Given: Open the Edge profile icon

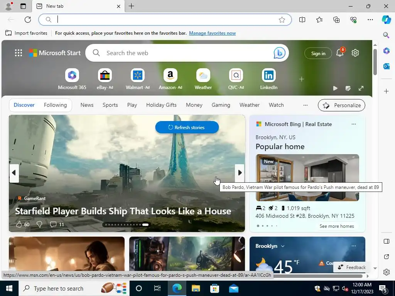Looking at the screenshot, I should 9,6.
